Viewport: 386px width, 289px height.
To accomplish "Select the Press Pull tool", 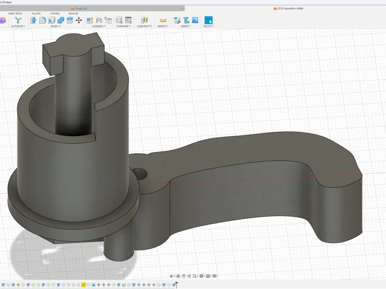I will (33, 20).
